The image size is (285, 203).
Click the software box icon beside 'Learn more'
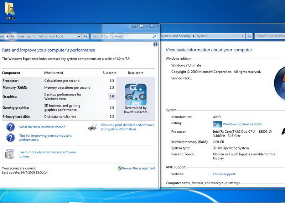pyautogui.click(x=10, y=154)
